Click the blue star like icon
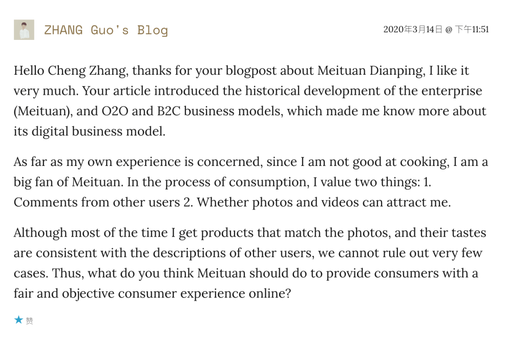This screenshot has width=524, height=342. [18, 320]
